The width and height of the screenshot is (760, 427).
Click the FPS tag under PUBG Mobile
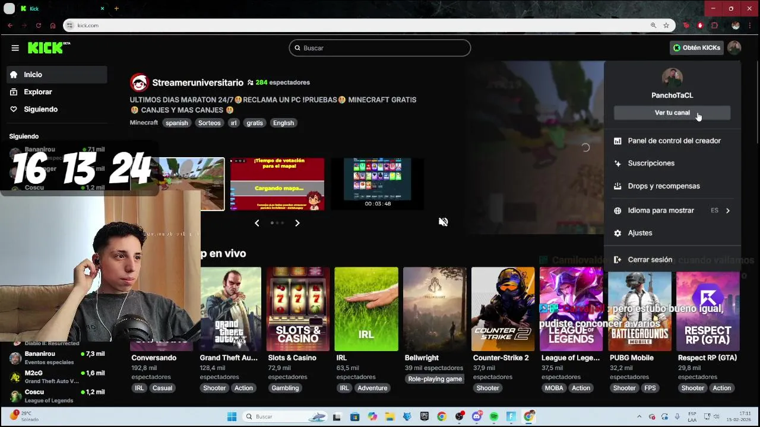[x=650, y=388]
